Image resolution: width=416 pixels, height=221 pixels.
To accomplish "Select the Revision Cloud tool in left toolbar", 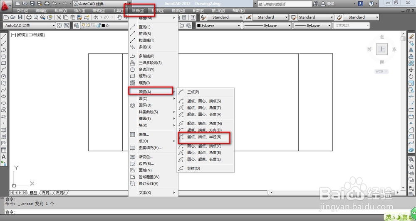I will 4,83.
